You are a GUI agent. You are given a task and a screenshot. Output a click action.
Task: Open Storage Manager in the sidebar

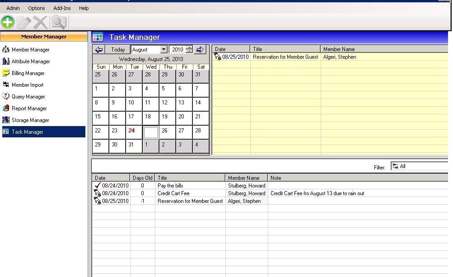click(30, 120)
